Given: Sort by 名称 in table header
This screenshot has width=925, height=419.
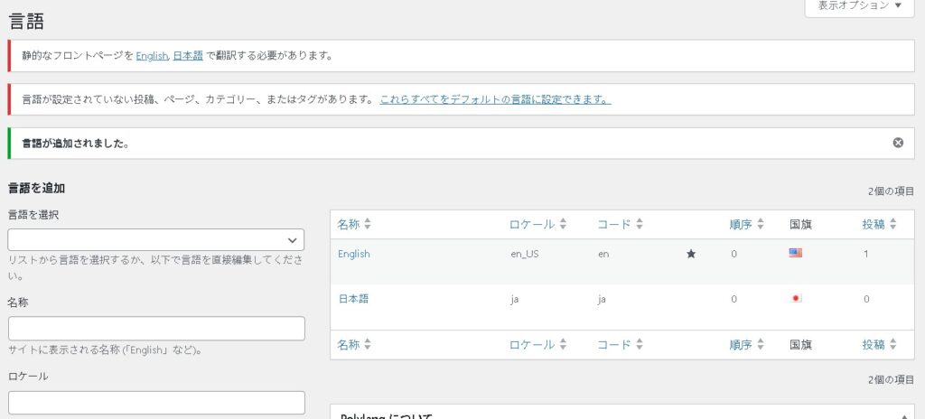Looking at the screenshot, I should point(354,224).
